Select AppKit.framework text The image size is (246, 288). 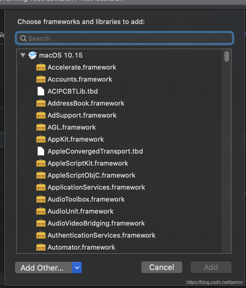click(x=76, y=139)
